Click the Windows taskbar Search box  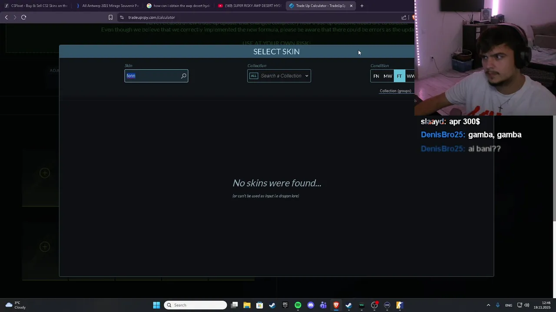pyautogui.click(x=195, y=305)
